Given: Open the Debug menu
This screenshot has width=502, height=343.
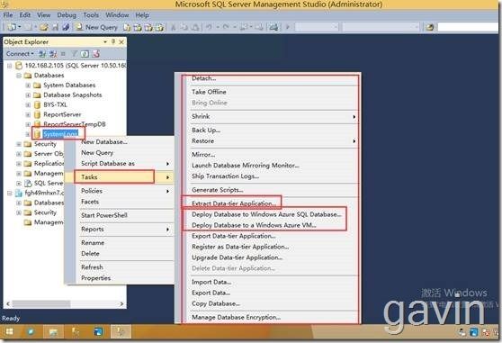Looking at the screenshot, I should (x=67, y=15).
